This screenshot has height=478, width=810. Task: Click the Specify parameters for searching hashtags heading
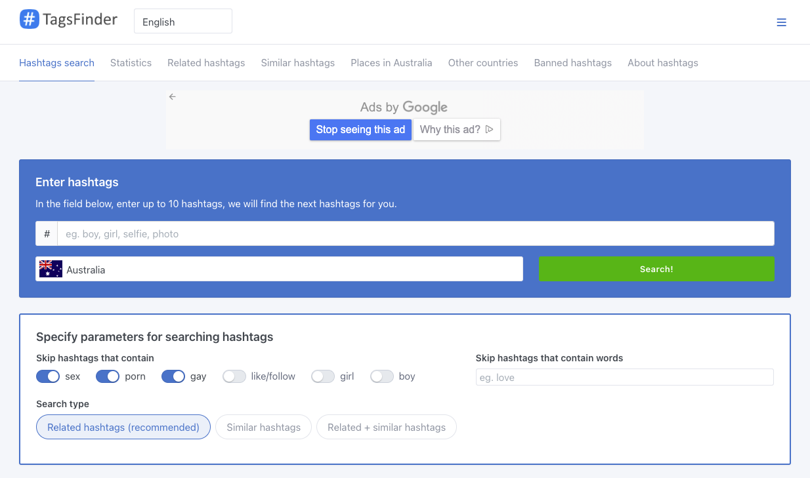pyautogui.click(x=154, y=337)
